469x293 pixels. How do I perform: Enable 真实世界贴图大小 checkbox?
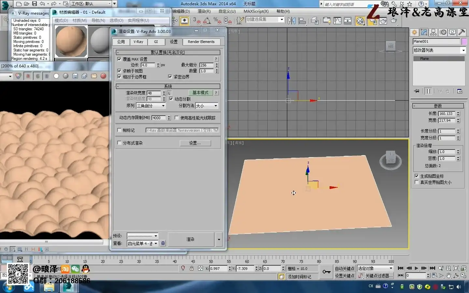(417, 182)
